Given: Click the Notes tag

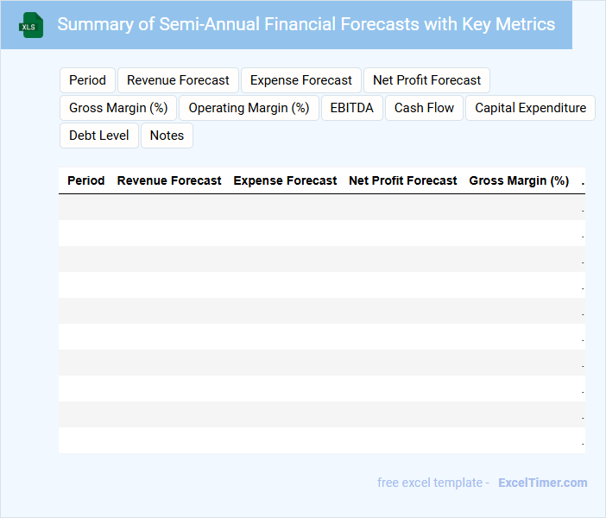Looking at the screenshot, I should pos(167,136).
